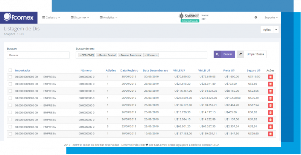Expand the Suporte dropdown
Image resolution: width=301 pixels, height=155 pixels.
click(271, 17)
